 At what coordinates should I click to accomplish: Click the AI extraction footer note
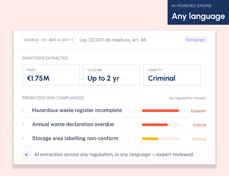pos(114,154)
